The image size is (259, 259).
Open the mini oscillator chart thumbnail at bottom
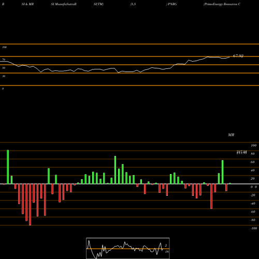(x=128, y=248)
